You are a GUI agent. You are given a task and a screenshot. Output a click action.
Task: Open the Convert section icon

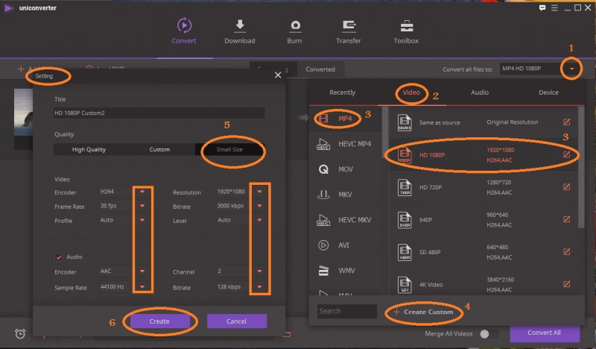(x=184, y=25)
